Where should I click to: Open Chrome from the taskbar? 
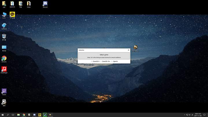tap(24, 115)
